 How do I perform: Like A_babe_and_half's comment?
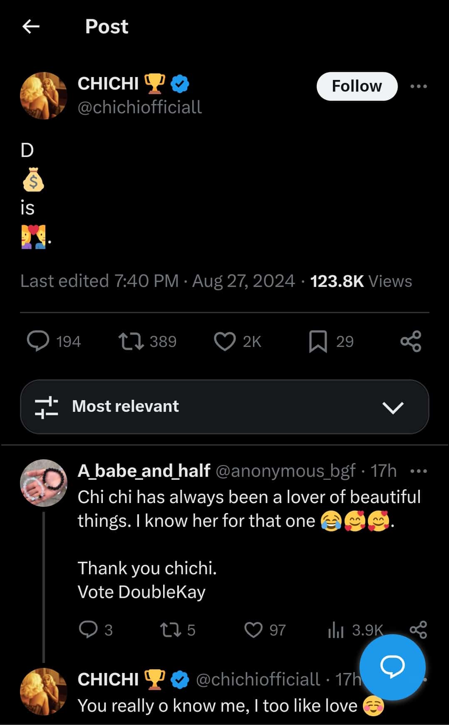coord(253,630)
